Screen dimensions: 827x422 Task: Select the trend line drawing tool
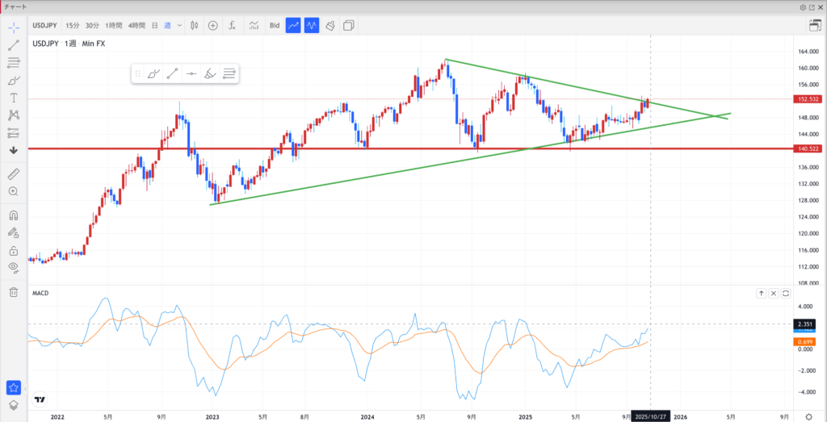pos(14,44)
